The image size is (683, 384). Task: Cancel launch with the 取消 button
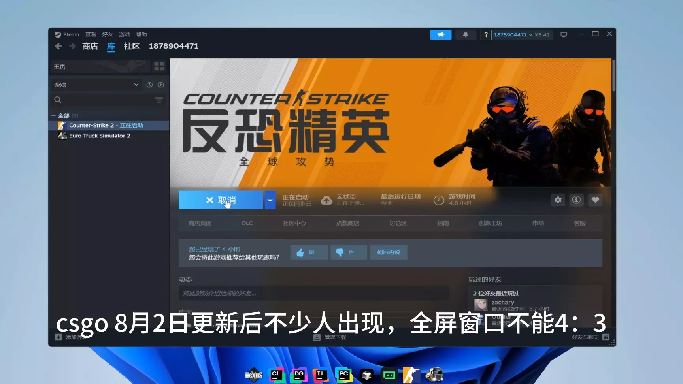(221, 200)
